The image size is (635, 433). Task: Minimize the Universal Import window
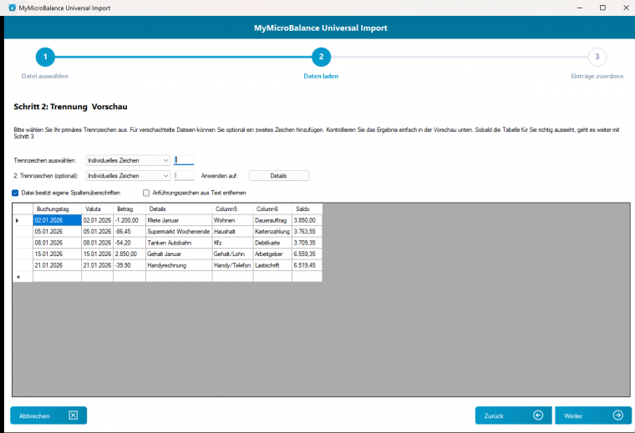tap(580, 8)
